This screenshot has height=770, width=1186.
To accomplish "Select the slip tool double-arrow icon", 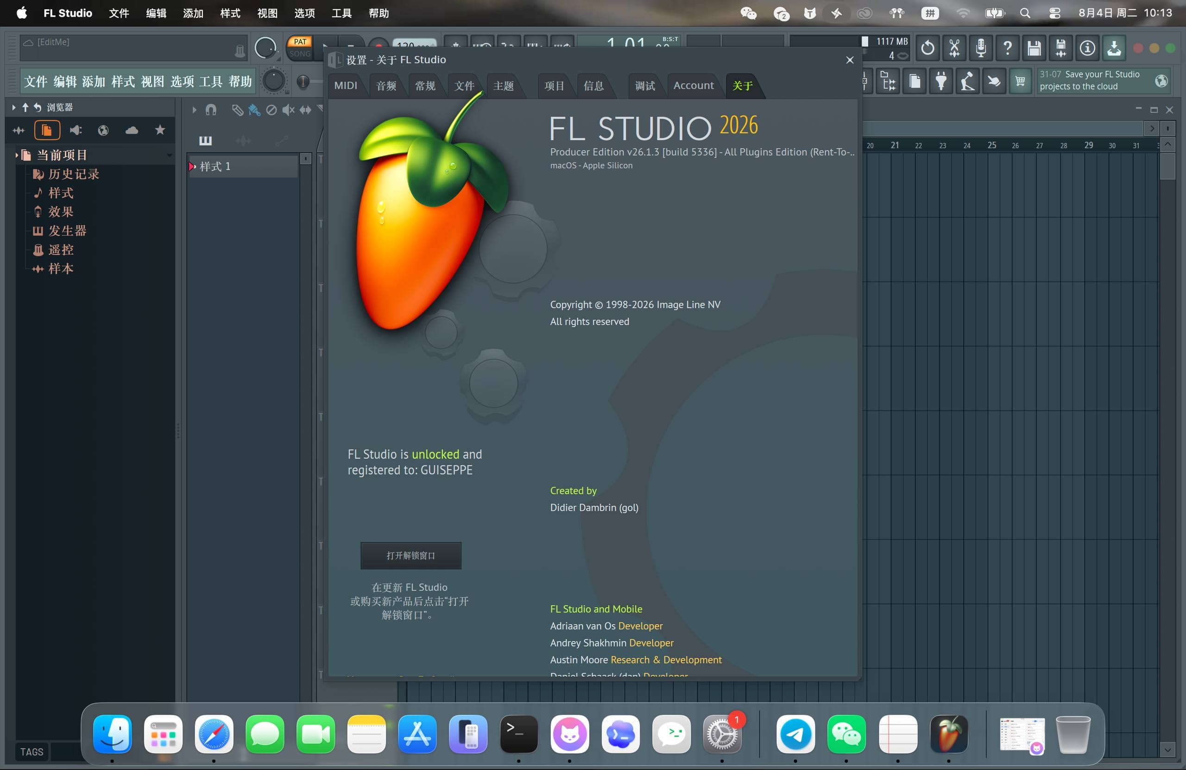I will [305, 110].
